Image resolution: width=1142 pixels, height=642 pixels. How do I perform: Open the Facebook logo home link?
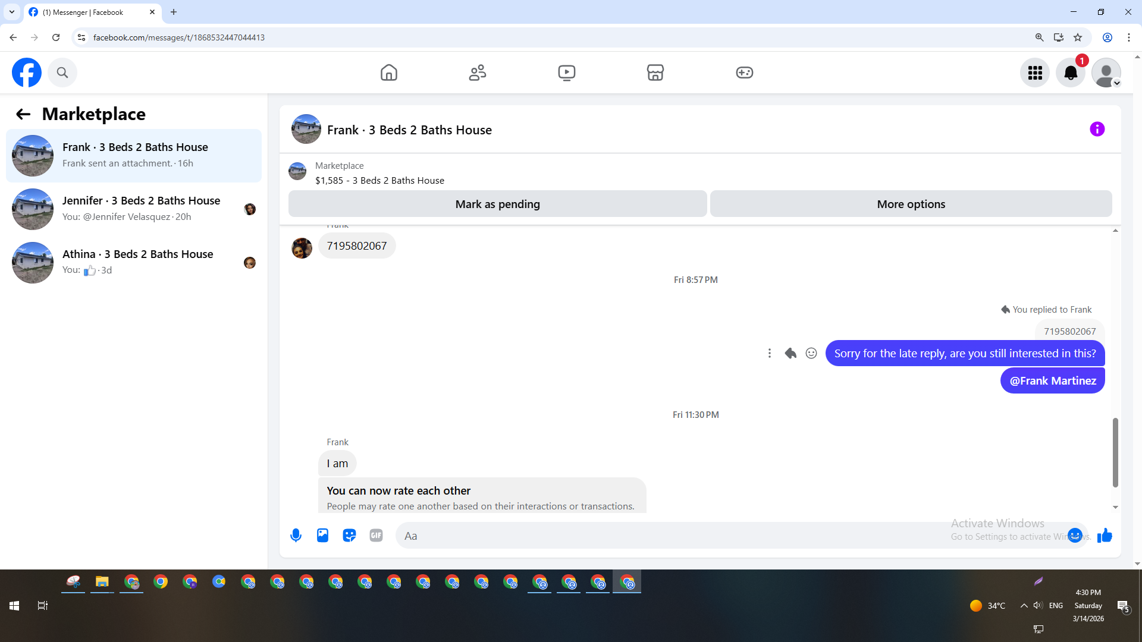pos(27,73)
